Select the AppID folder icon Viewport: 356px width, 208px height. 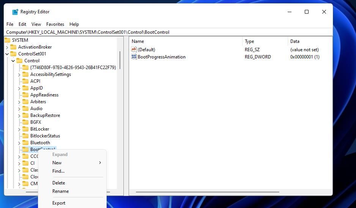coord(25,88)
